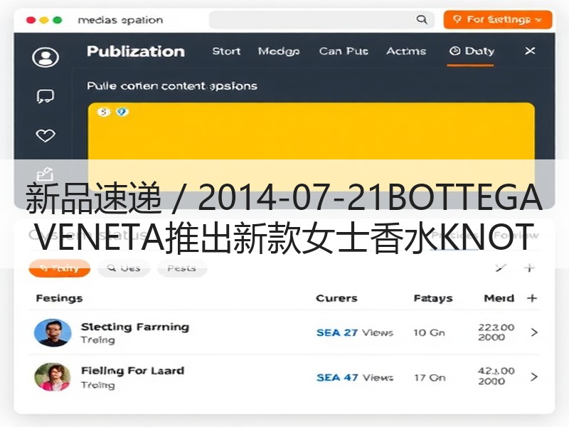
Task: Select the Ues filter pill
Action: 124,268
